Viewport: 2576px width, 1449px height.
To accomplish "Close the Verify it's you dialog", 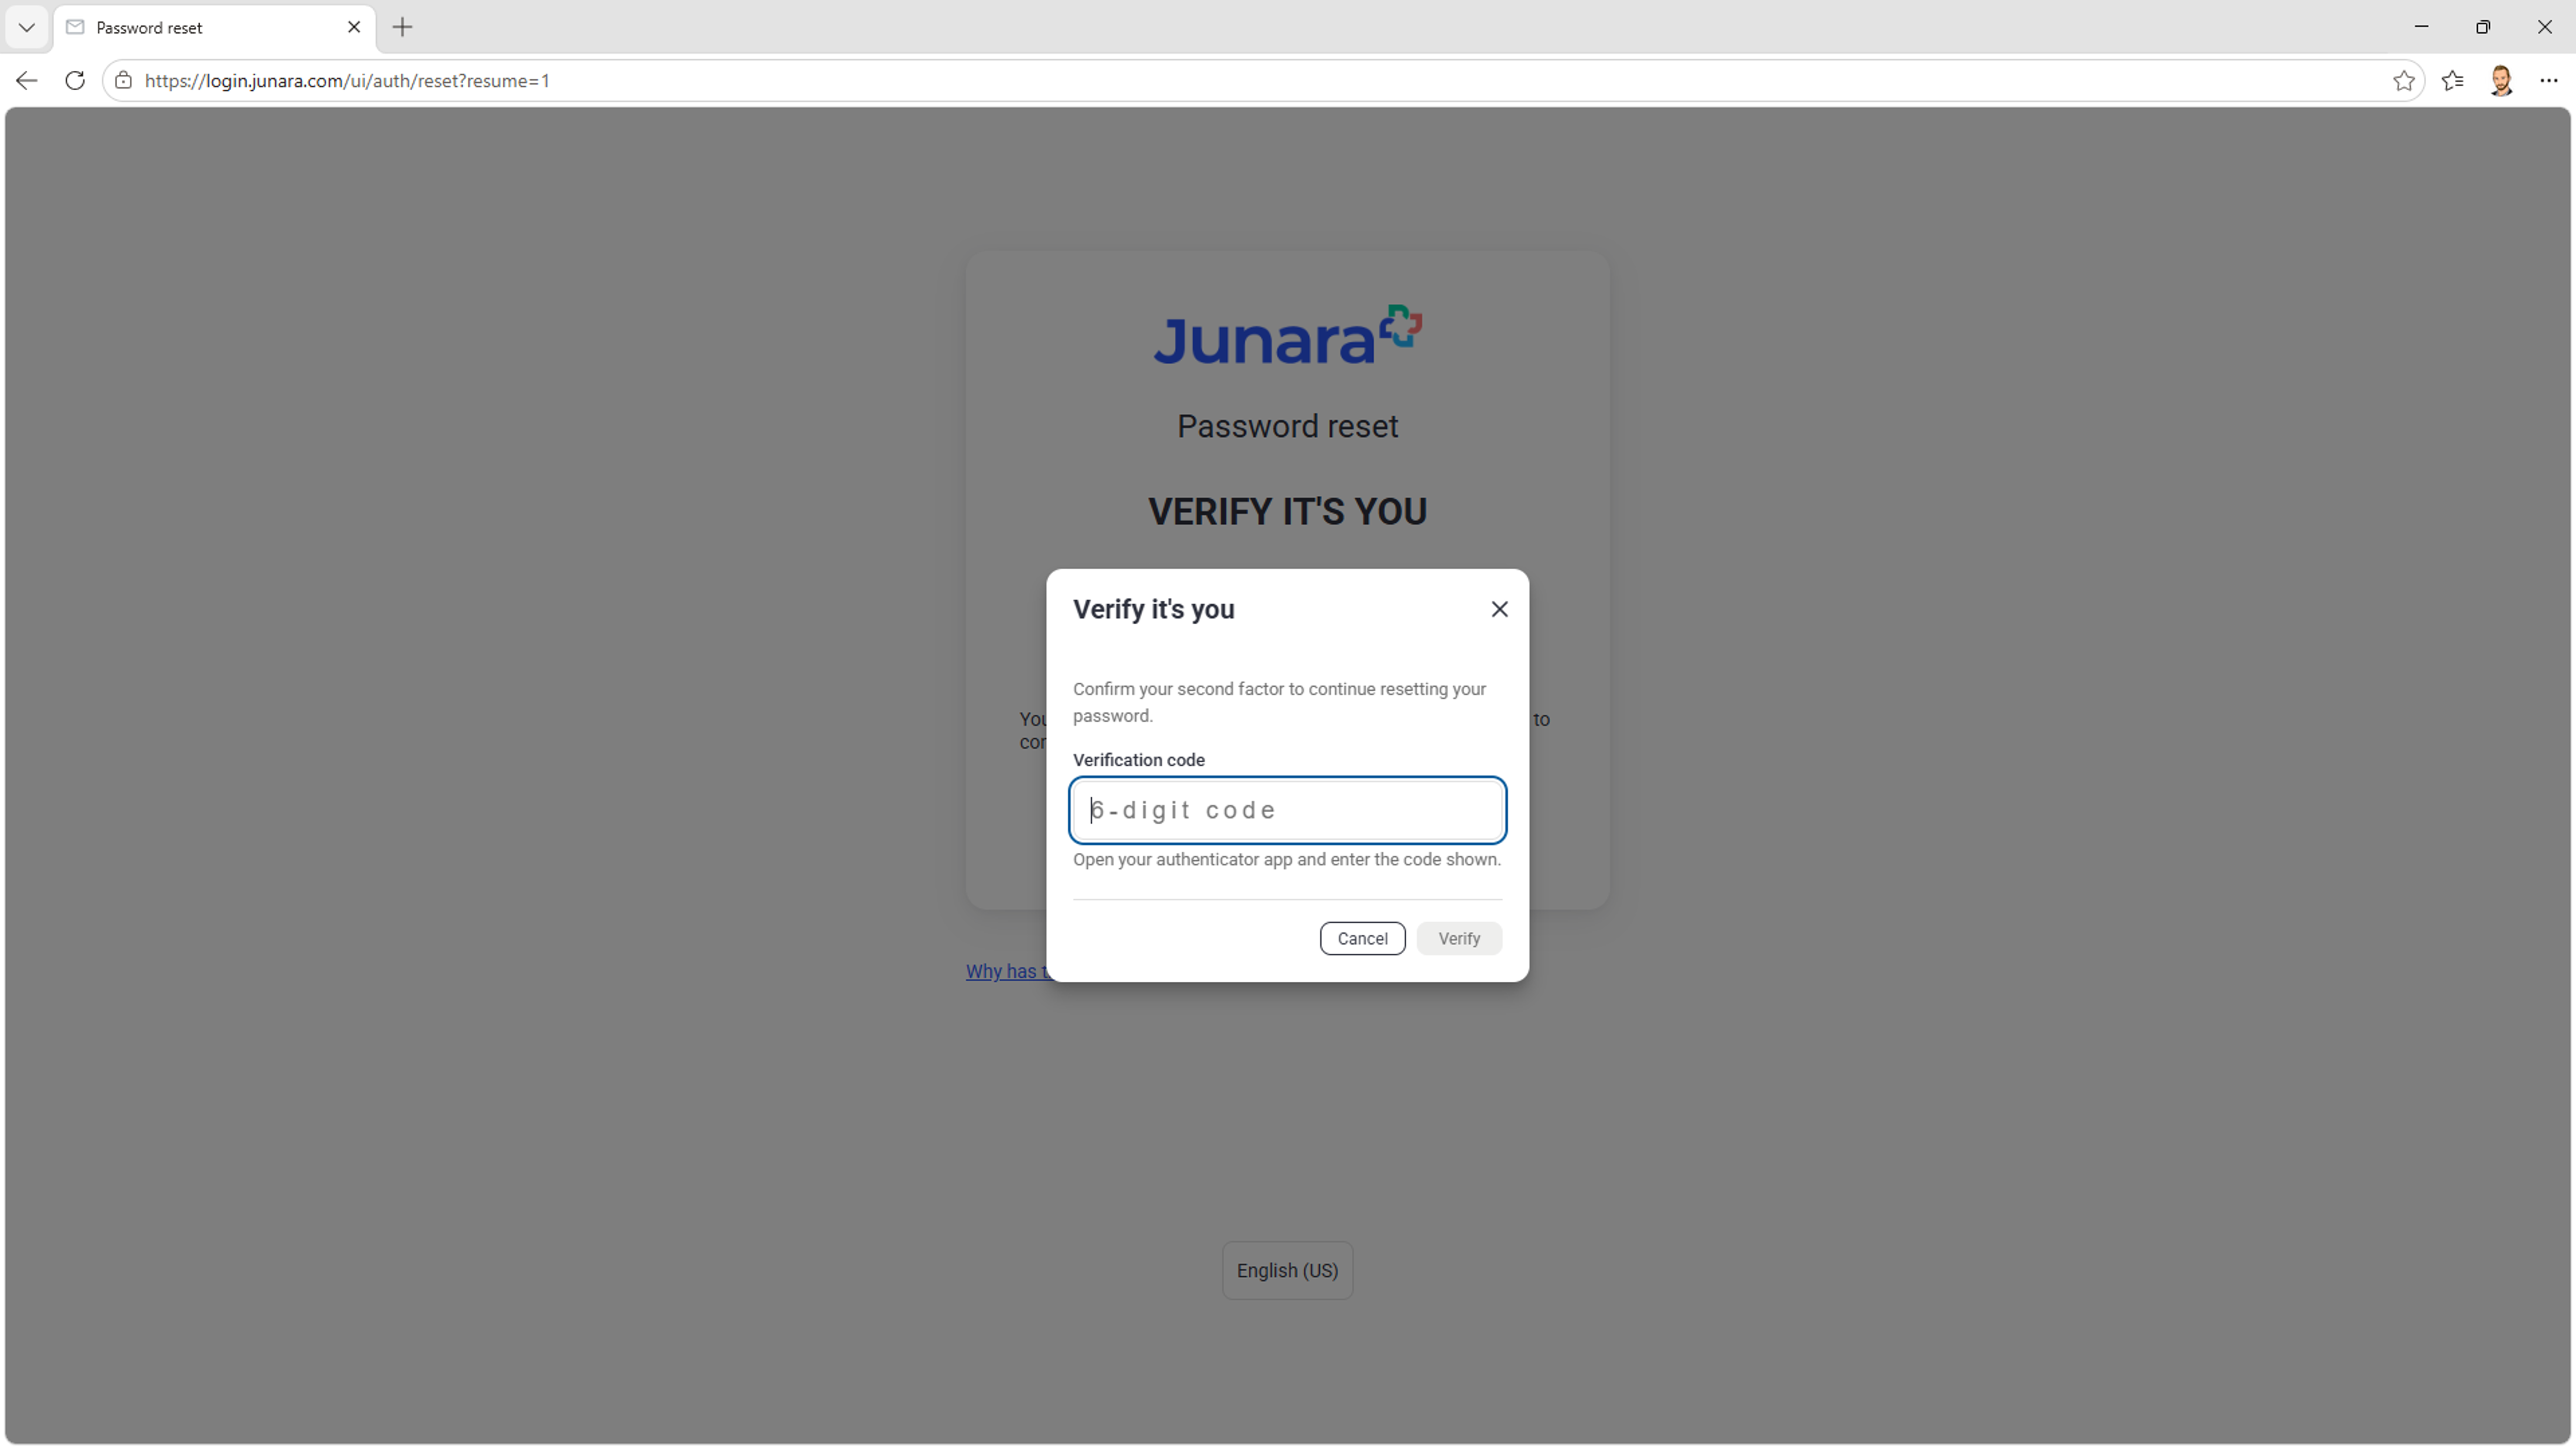I will [1499, 609].
